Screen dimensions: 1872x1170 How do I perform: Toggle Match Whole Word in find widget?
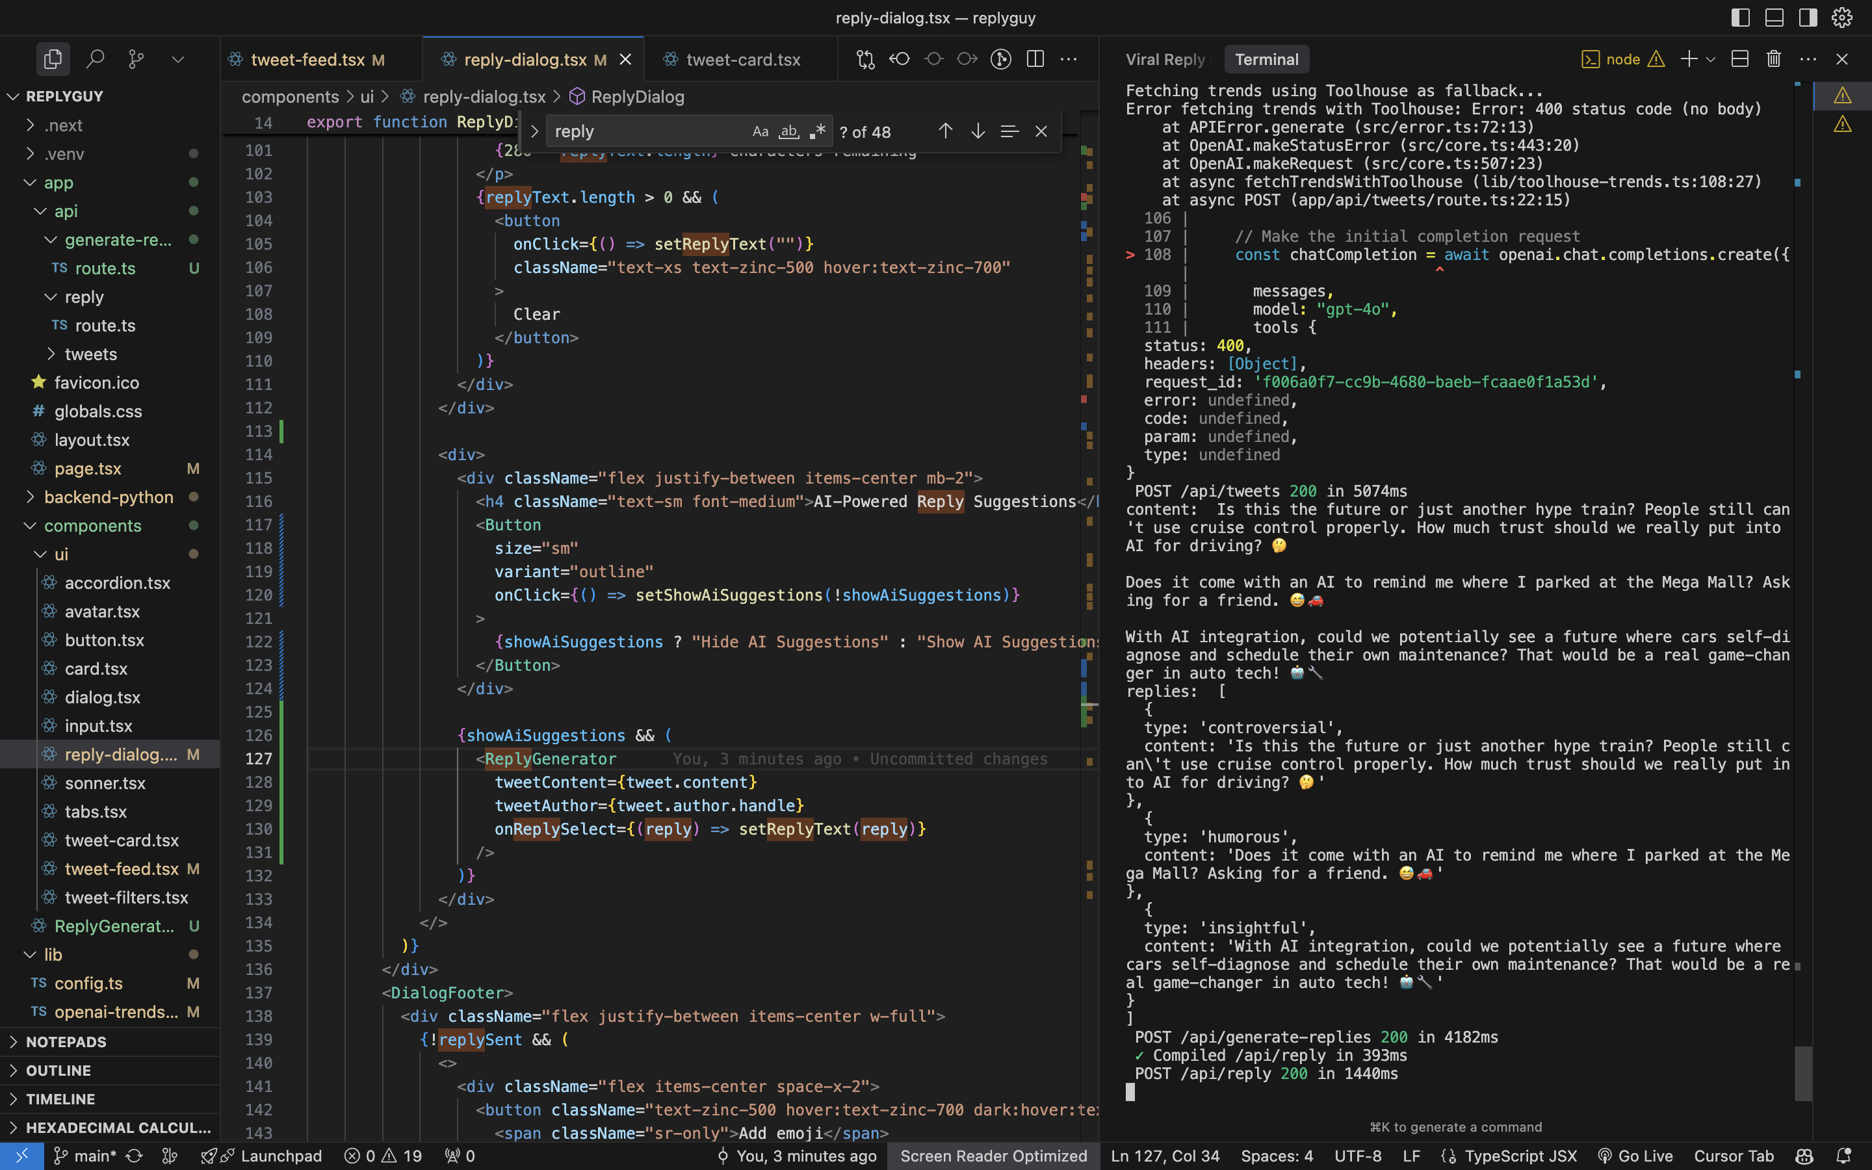click(788, 131)
